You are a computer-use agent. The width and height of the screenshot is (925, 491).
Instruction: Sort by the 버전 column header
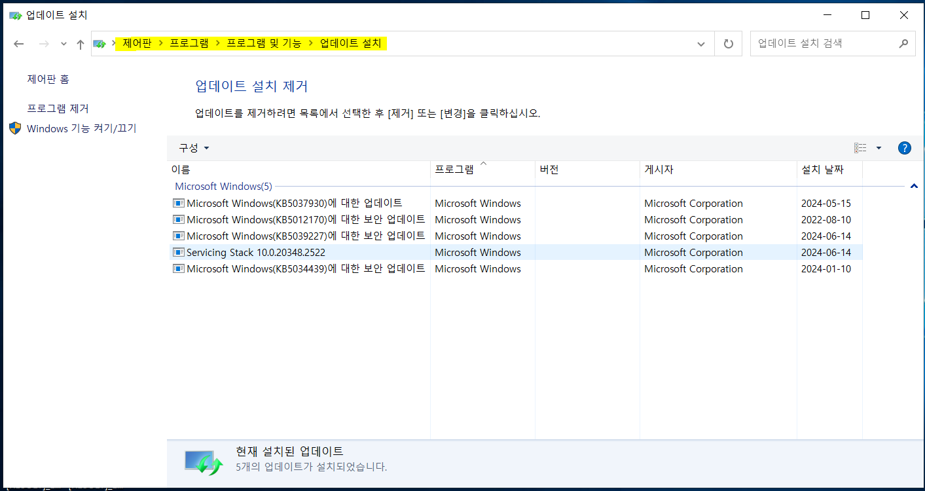[587, 170]
